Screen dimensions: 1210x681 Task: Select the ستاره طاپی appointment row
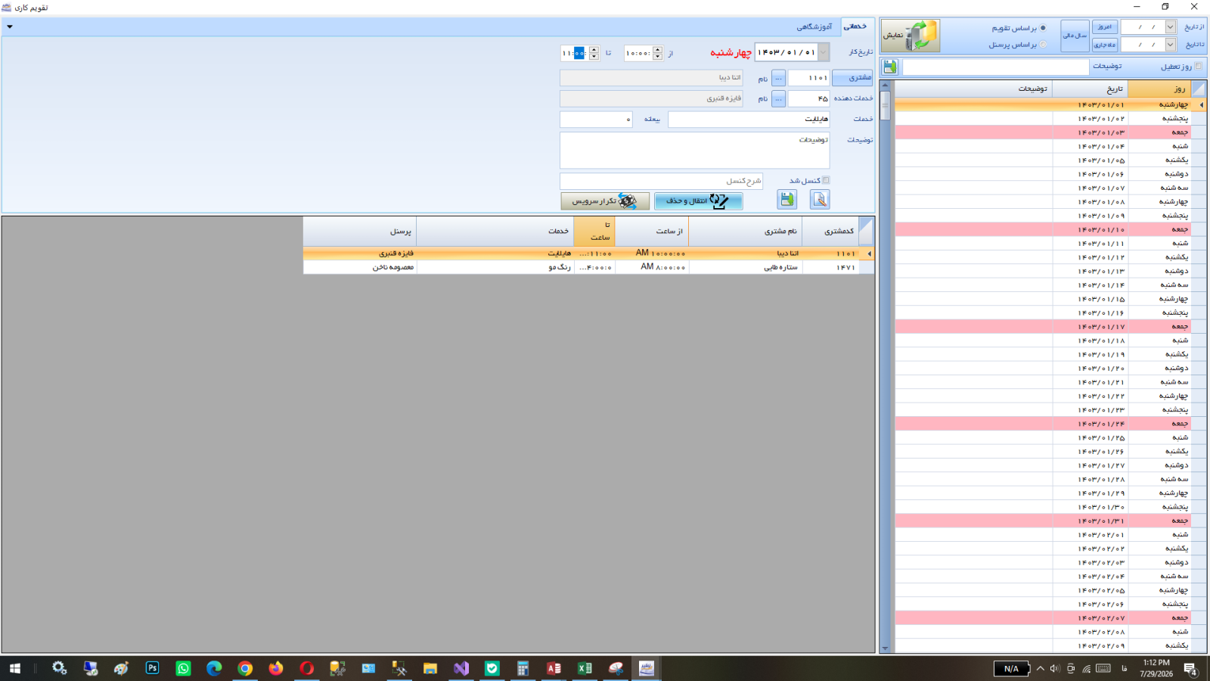[x=588, y=267]
